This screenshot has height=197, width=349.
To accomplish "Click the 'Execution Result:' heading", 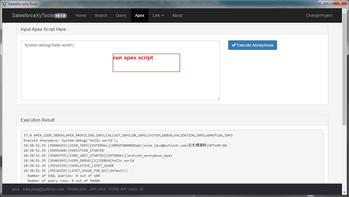I will (38, 120).
